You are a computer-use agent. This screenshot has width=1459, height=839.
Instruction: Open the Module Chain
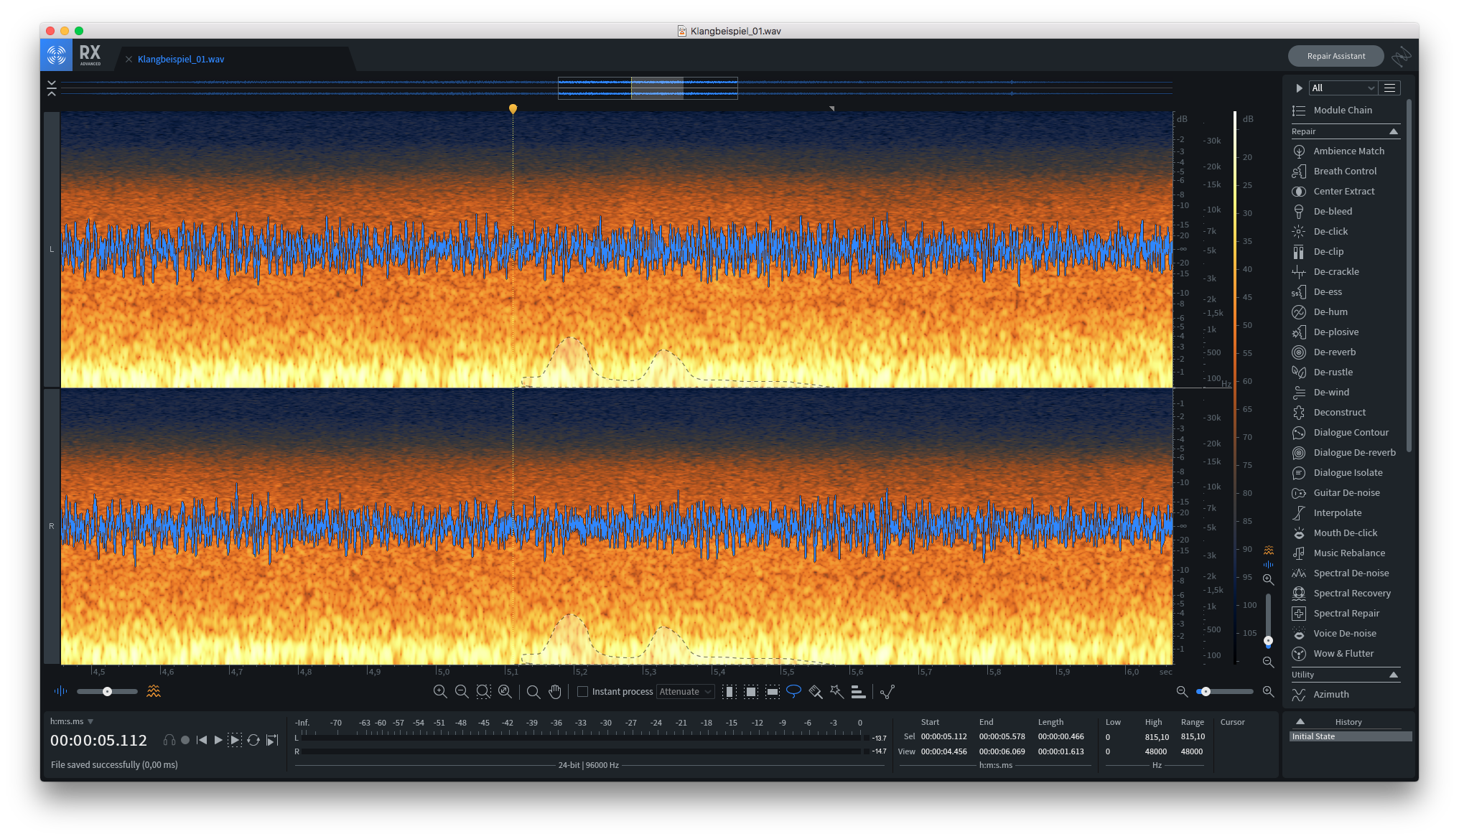[1342, 110]
